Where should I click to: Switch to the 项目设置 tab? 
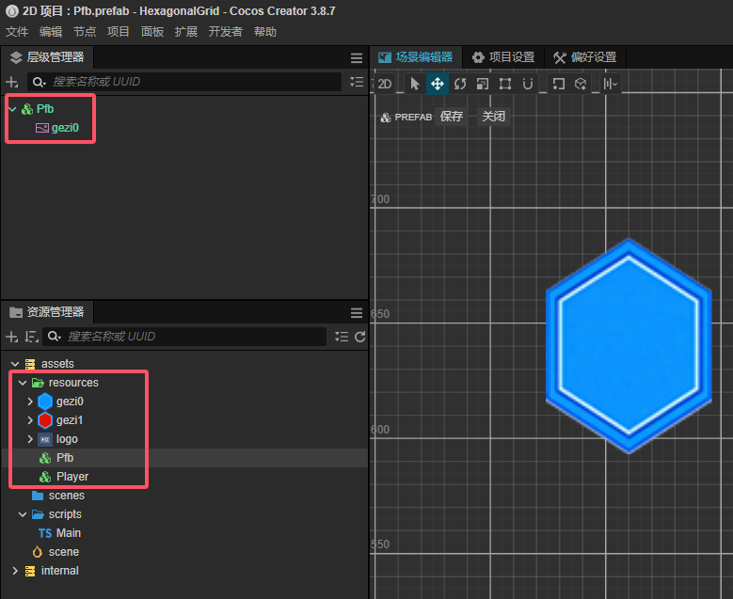(x=503, y=57)
